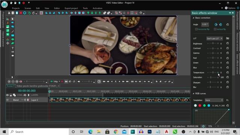The height and width of the screenshot is (135, 240).
Task: Open the Properties window side tab
Action: 237,21
